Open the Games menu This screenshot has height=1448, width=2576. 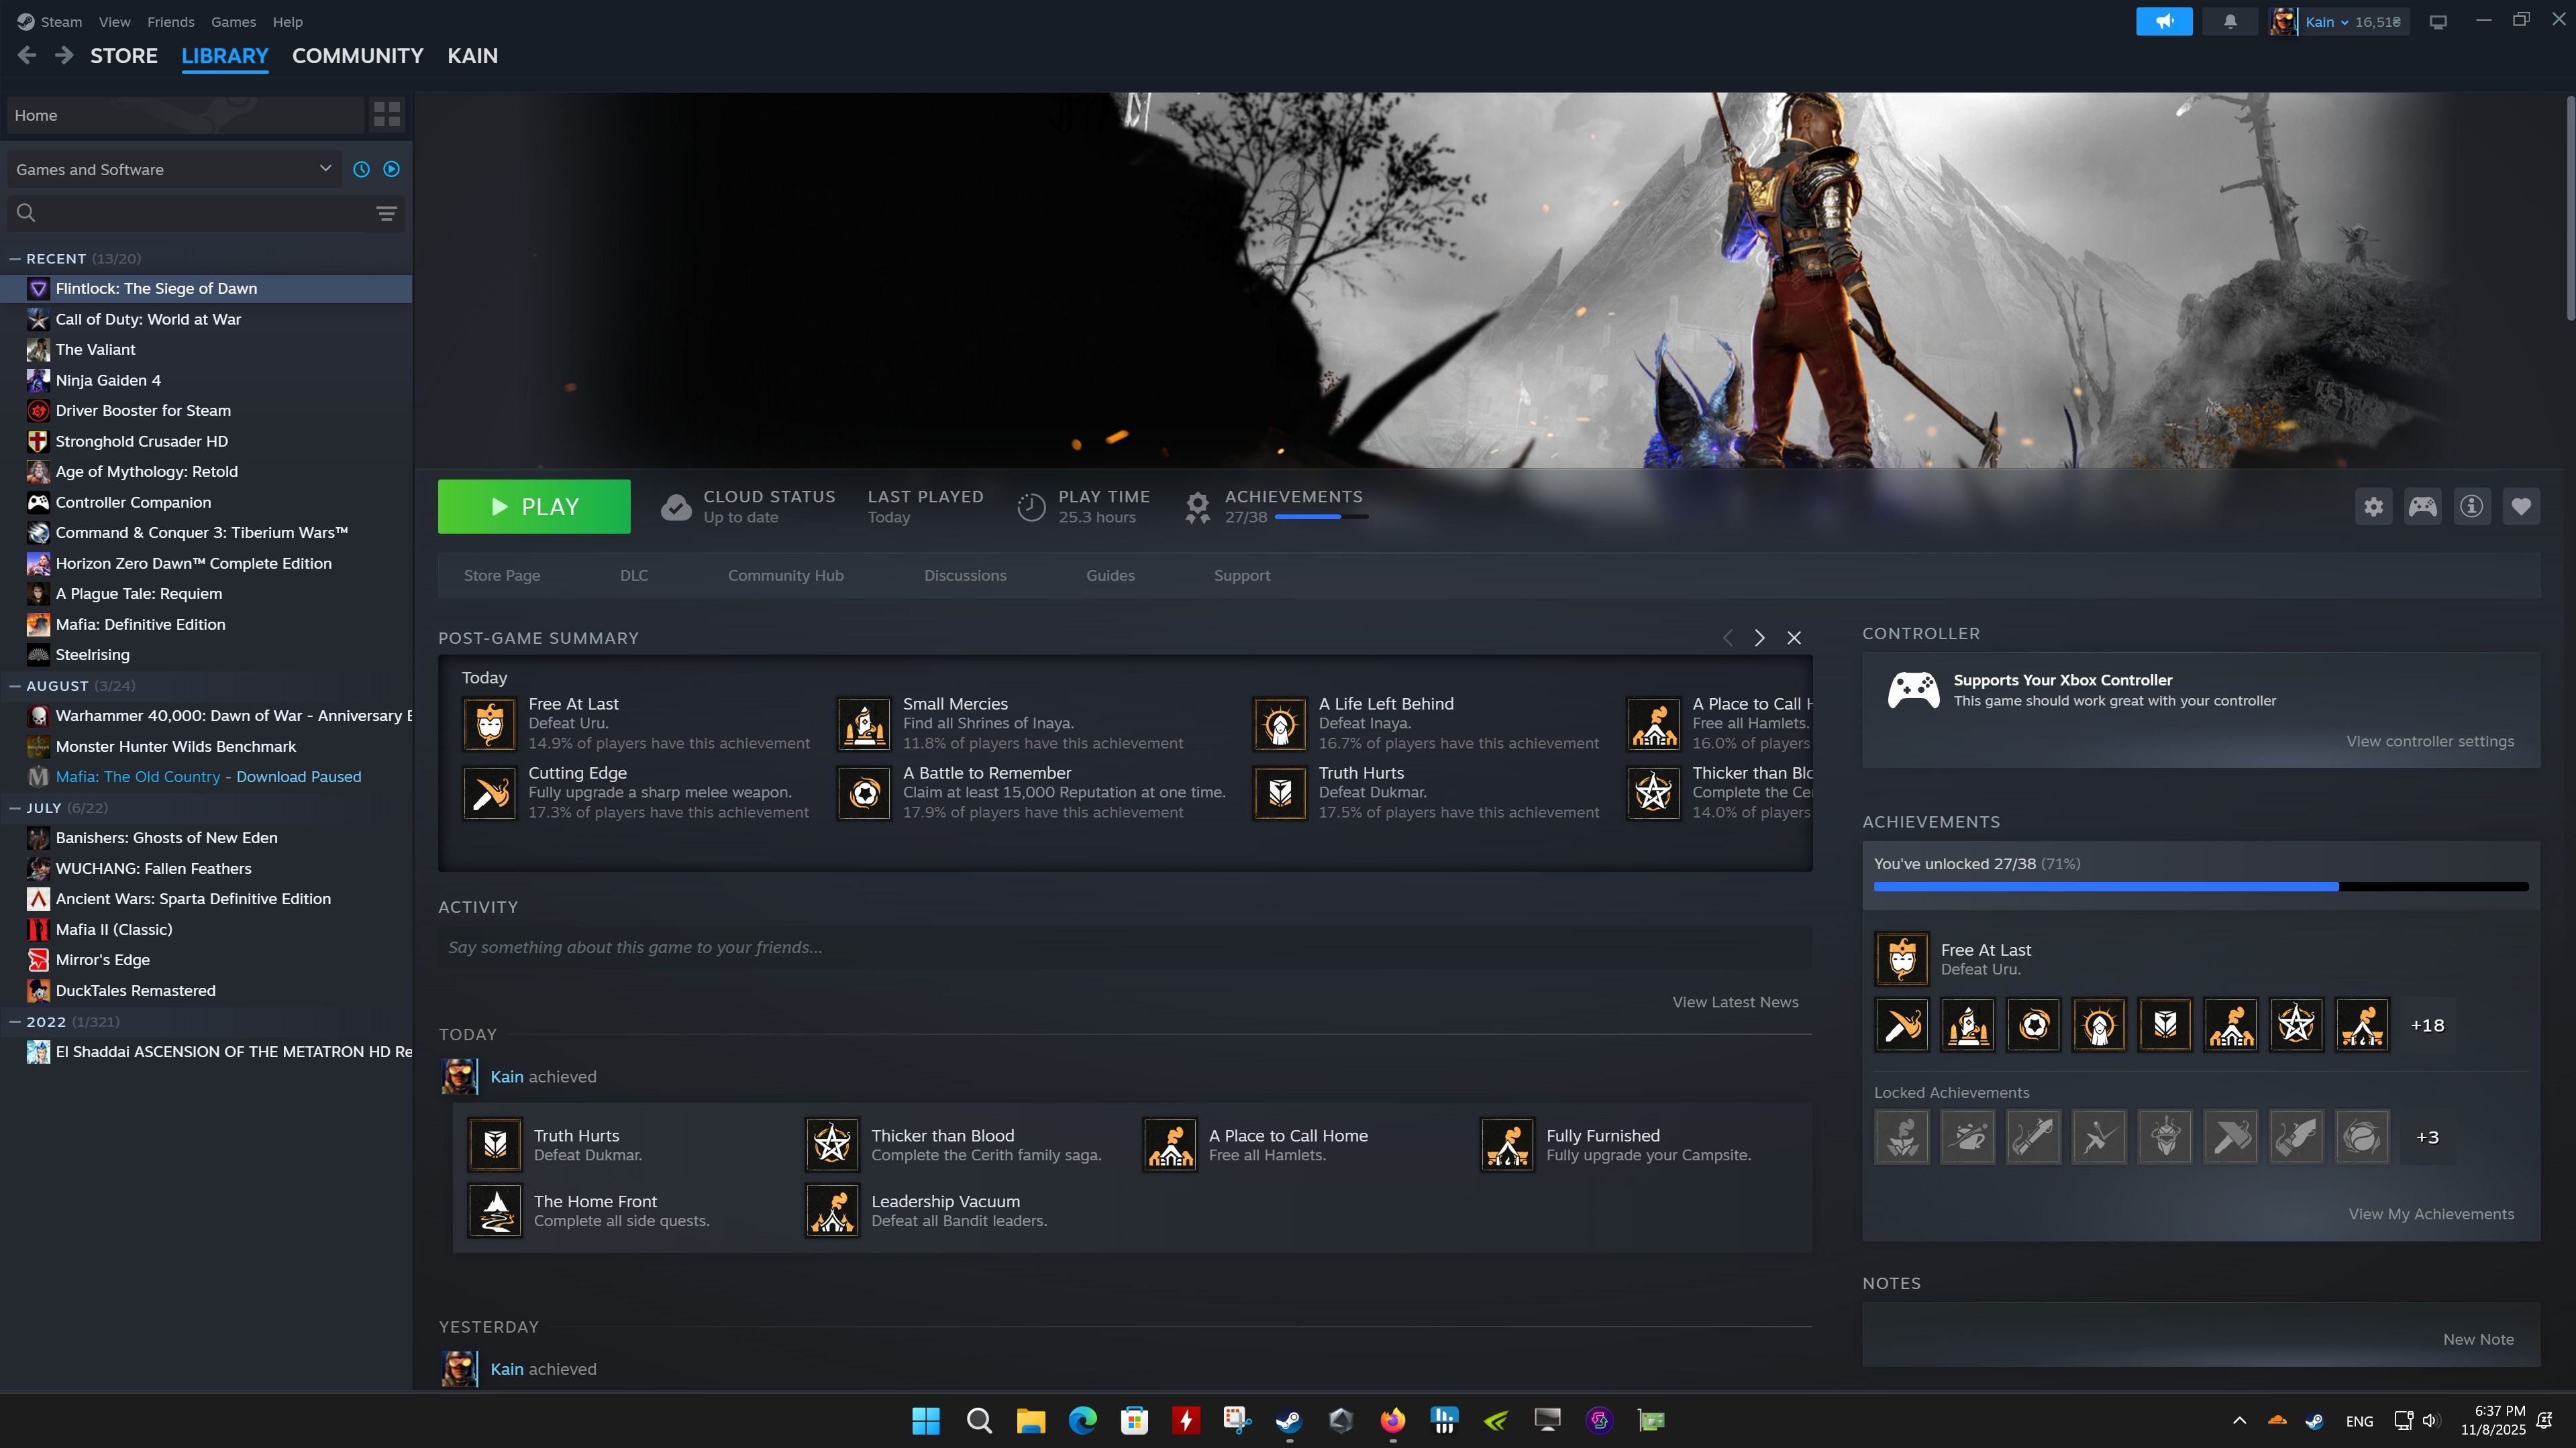[x=233, y=22]
